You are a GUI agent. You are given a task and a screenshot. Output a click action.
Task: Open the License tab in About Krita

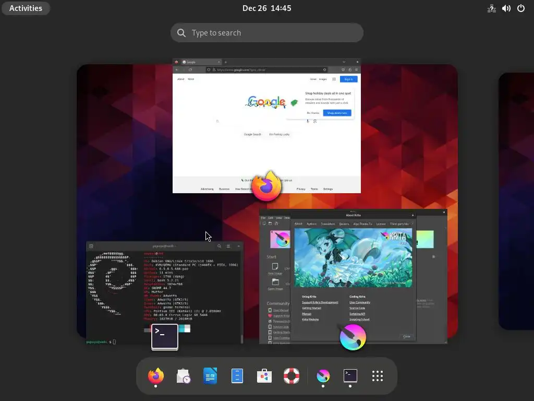click(381, 224)
